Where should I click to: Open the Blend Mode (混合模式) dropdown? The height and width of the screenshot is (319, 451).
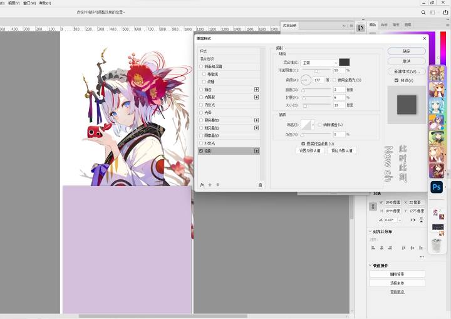pos(319,63)
